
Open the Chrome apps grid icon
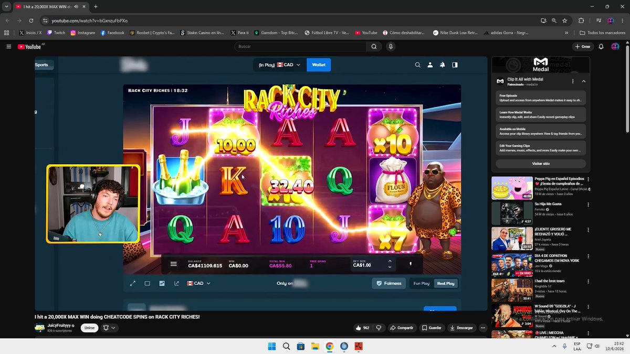[x=7, y=33]
